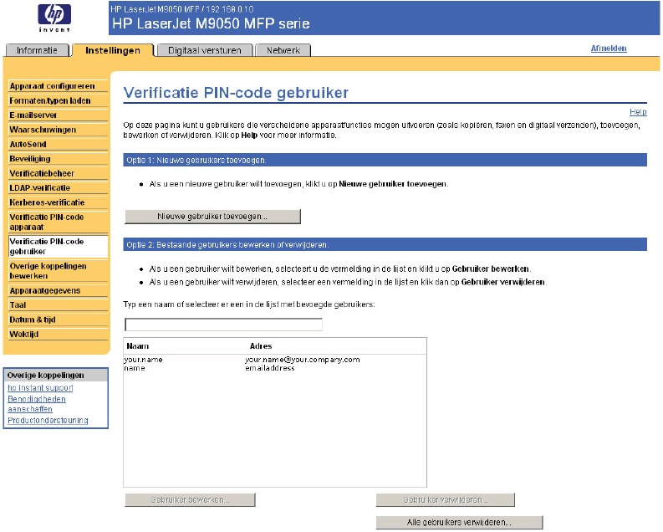The width and height of the screenshot is (663, 532).
Task: Select the Instellingen tab
Action: click(113, 50)
